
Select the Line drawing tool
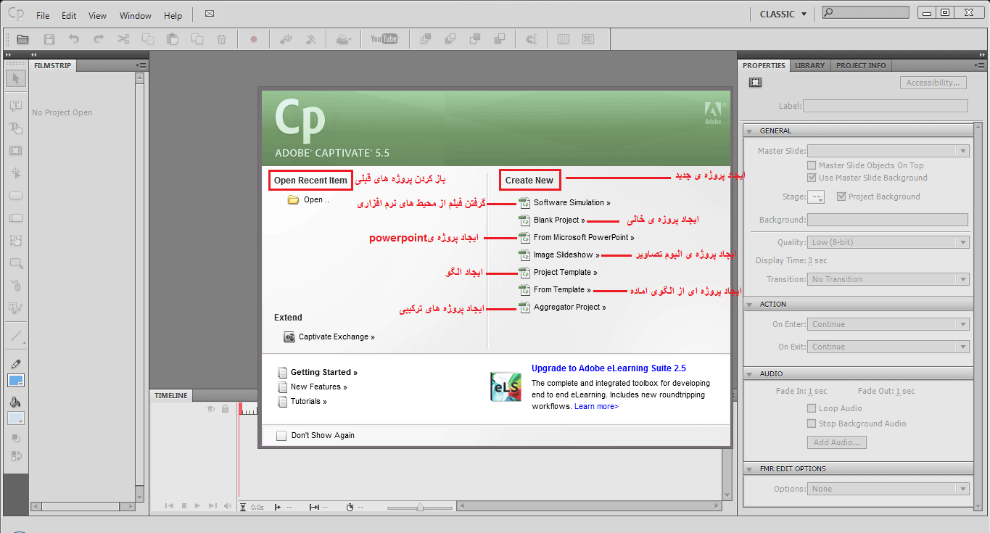(16, 336)
